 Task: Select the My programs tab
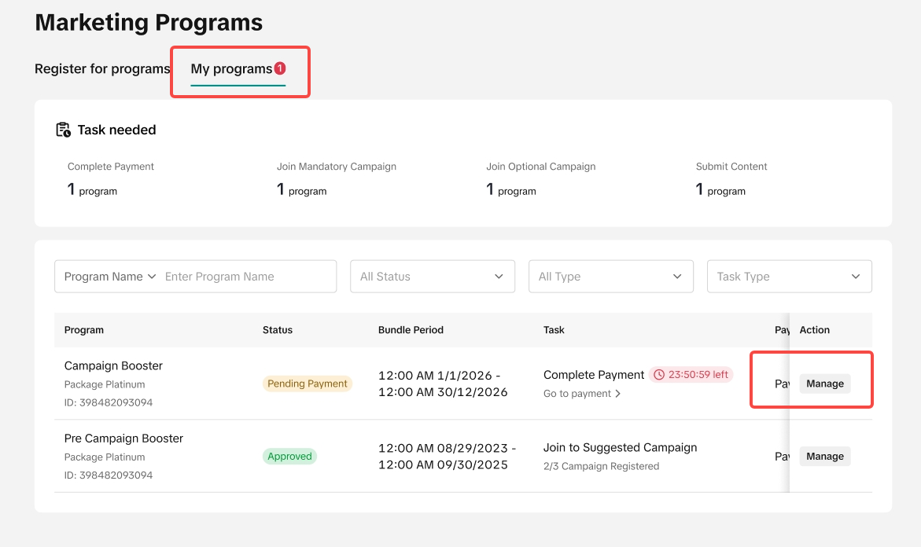pyautogui.click(x=231, y=69)
